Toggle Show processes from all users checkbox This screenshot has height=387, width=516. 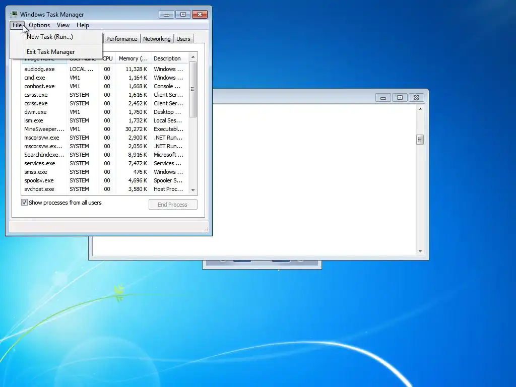click(24, 203)
